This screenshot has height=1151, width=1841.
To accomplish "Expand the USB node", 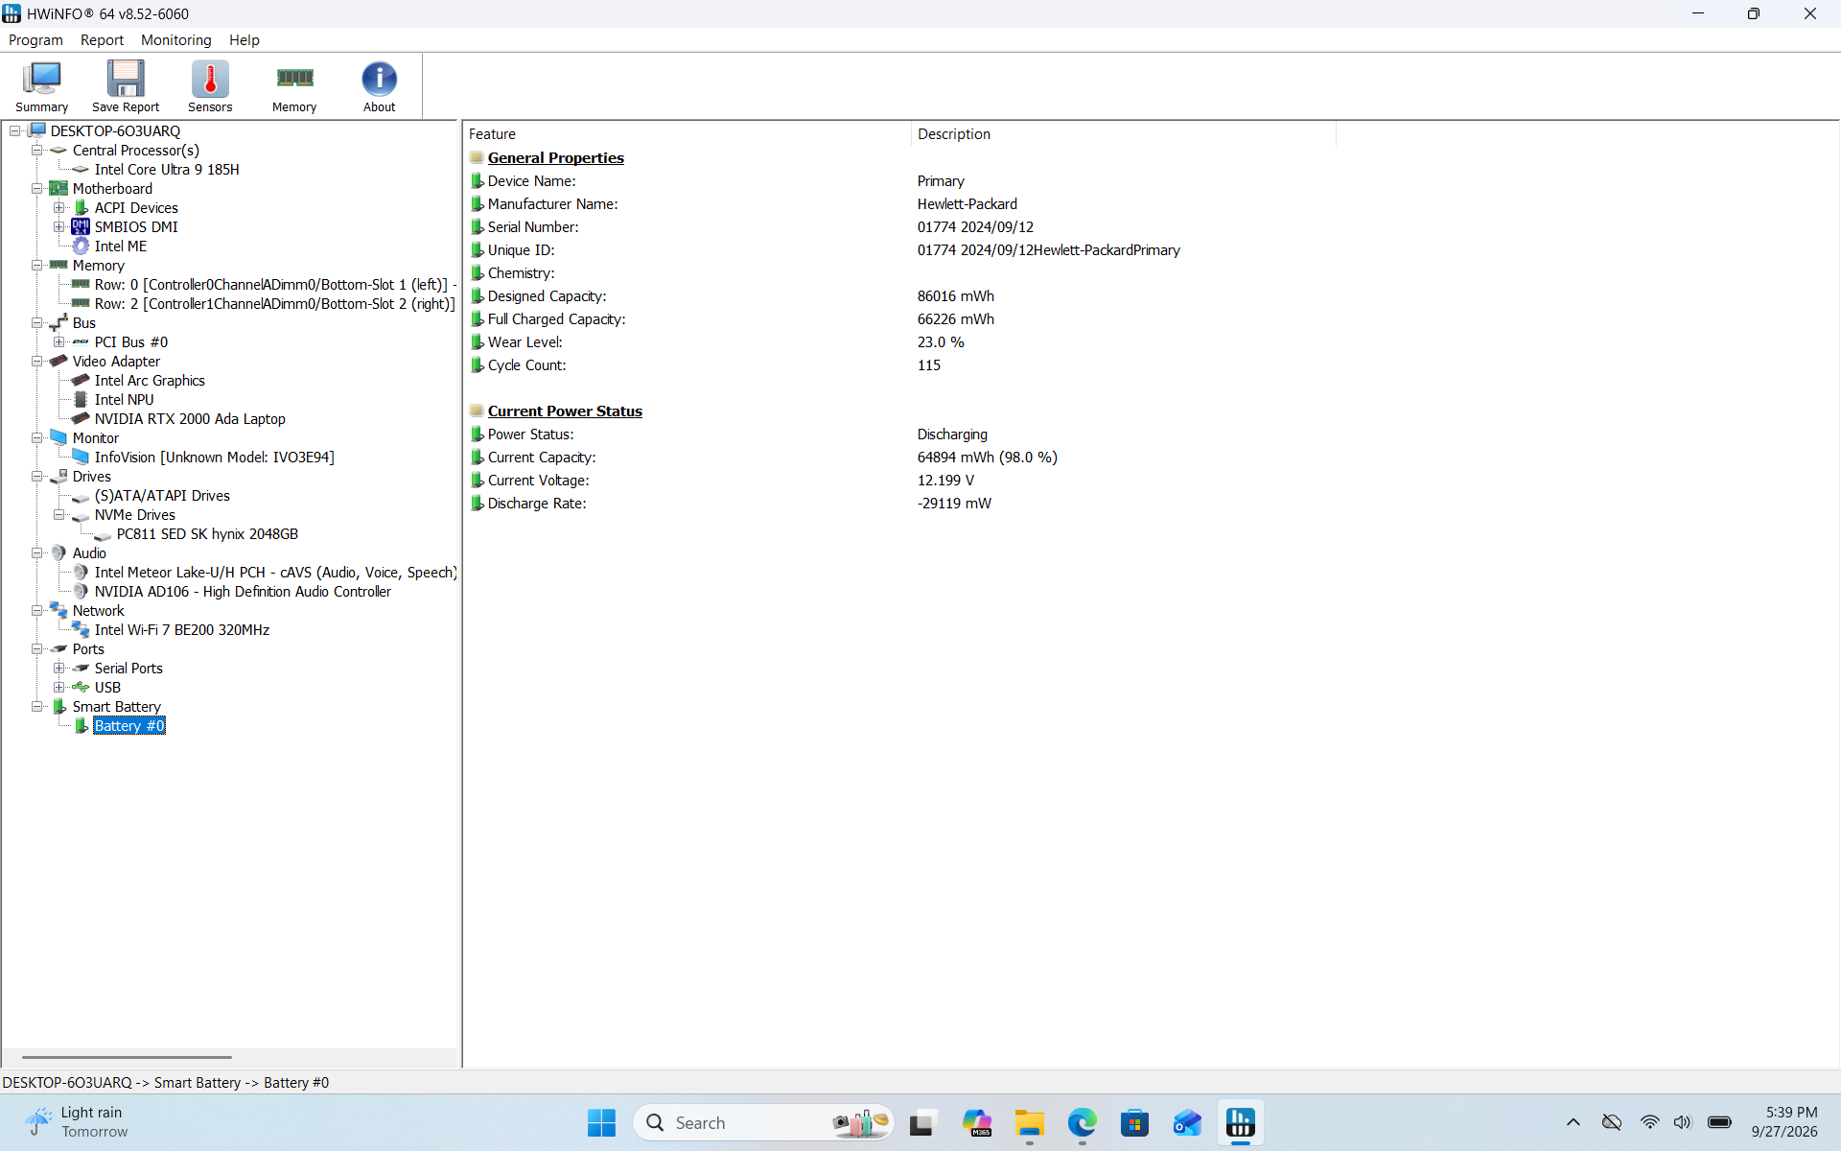I will point(59,688).
